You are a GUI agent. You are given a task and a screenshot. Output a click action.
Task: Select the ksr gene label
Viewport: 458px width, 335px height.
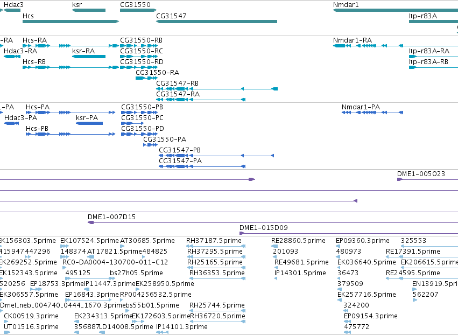click(77, 5)
